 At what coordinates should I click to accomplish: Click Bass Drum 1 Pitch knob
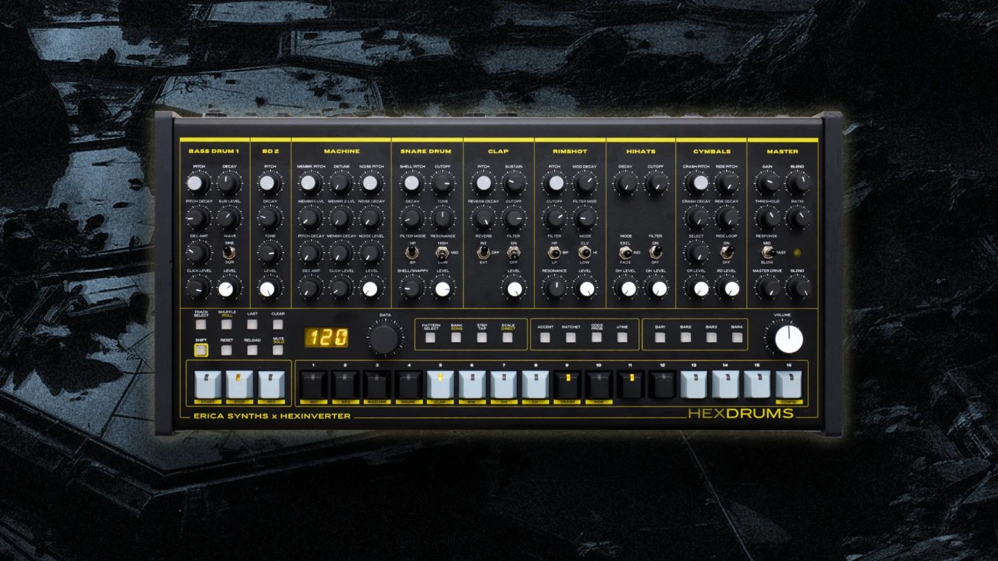point(198,184)
